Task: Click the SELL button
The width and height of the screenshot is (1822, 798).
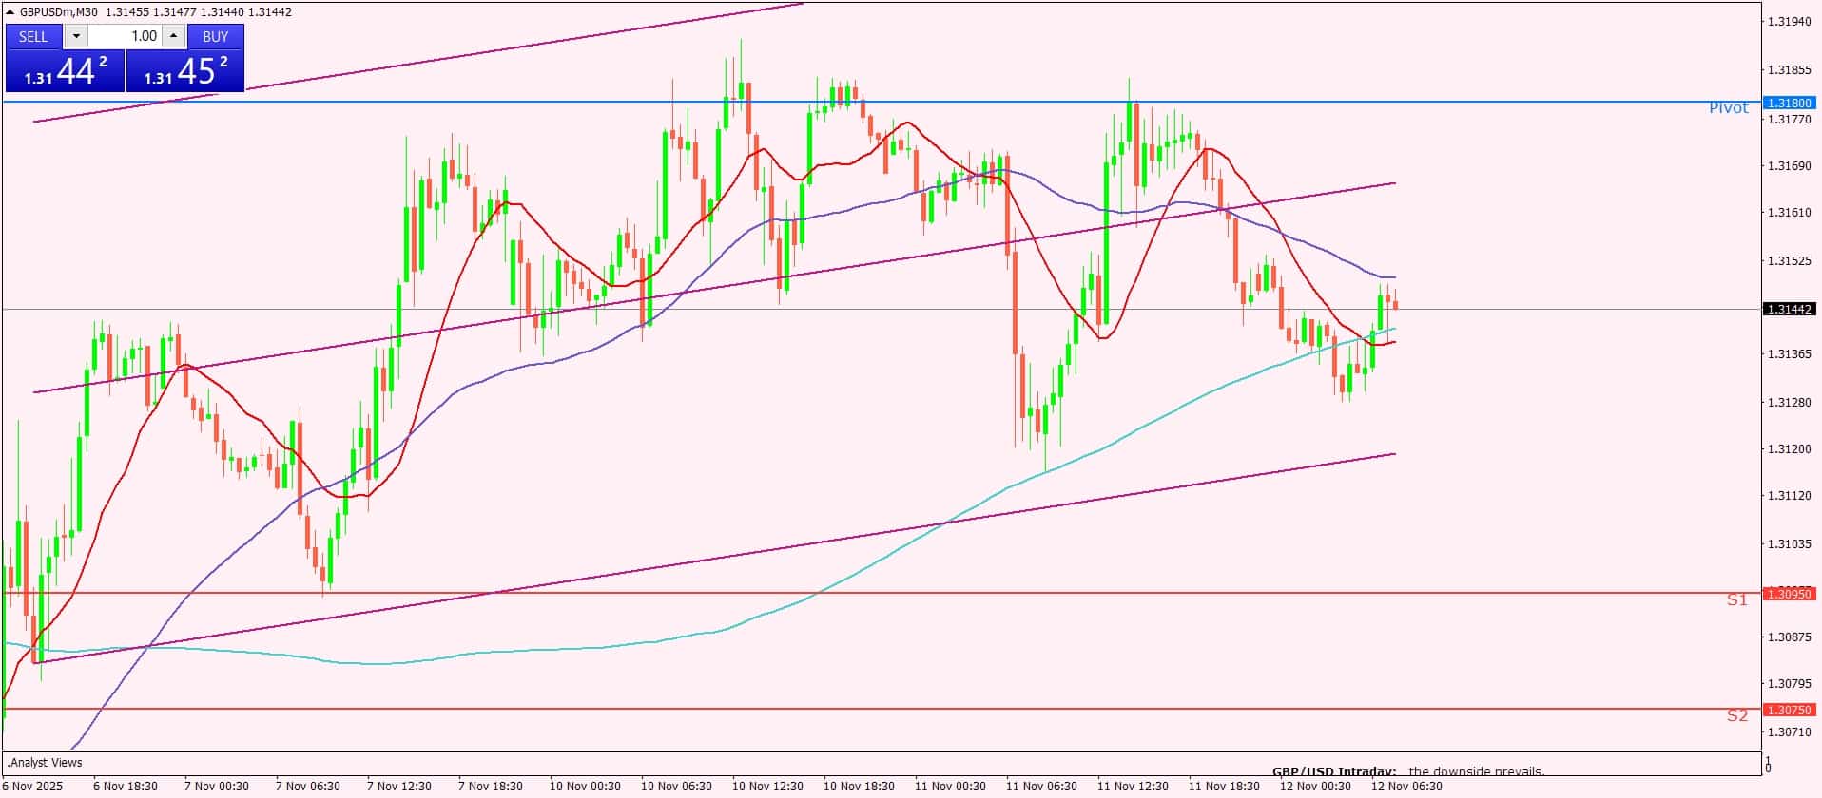Action: coord(33,36)
